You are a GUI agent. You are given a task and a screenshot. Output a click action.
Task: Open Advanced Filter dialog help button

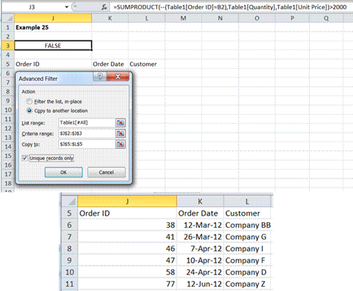click(100, 77)
